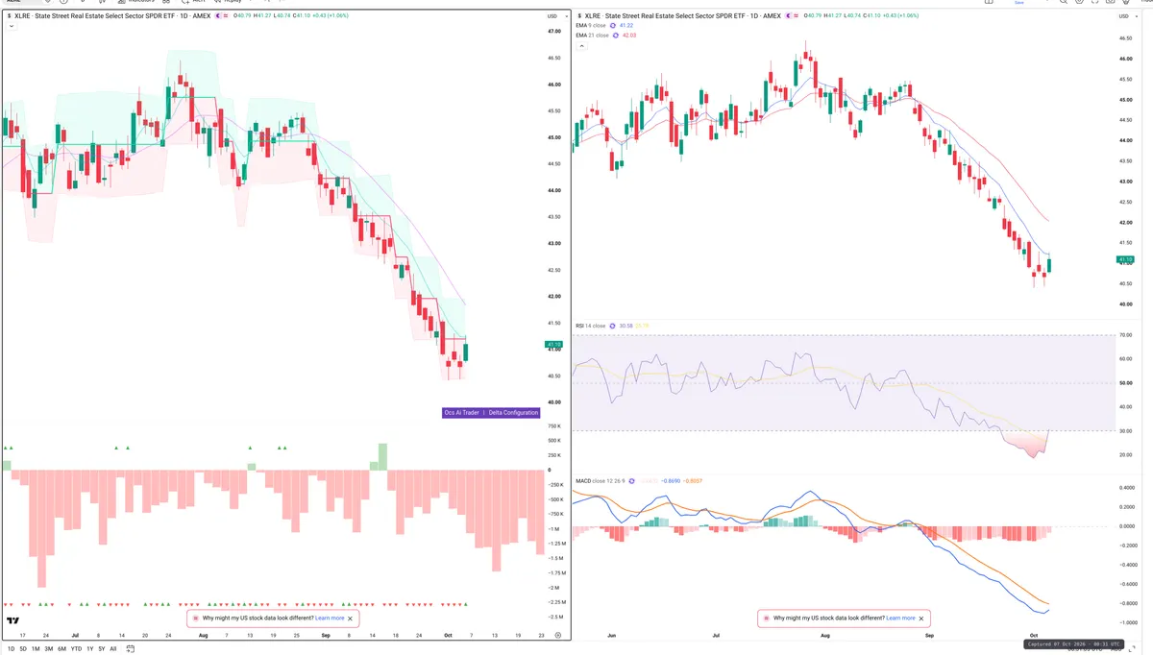Image resolution: width=1153 pixels, height=655 pixels.
Task: Select the MACD close 12 26 9 legend
Action: 602,479
